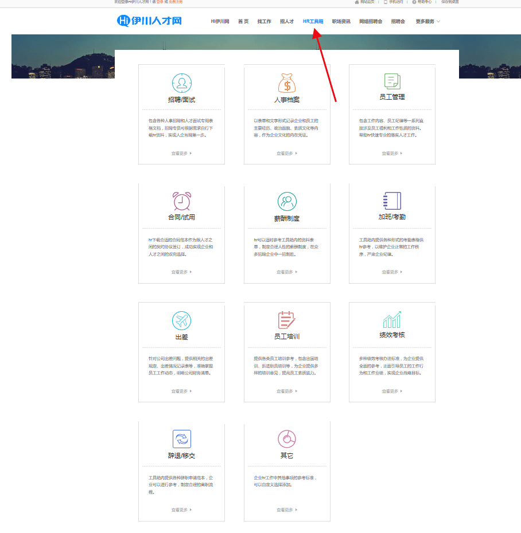This screenshot has height=533, width=521.
Task: Click the 薪酬制度 people icon
Action: (287, 201)
